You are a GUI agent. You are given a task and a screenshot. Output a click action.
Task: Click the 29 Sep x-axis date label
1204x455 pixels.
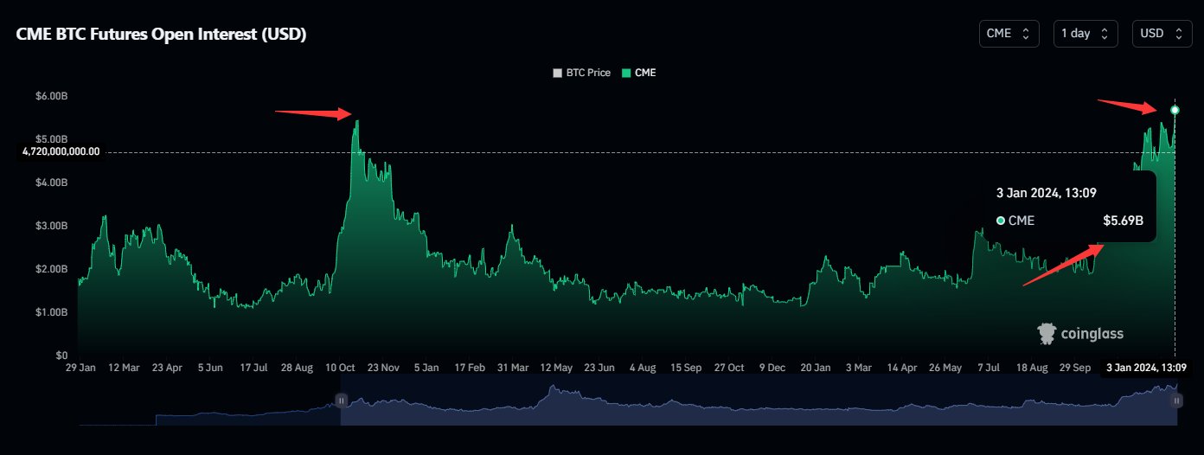[1075, 368]
